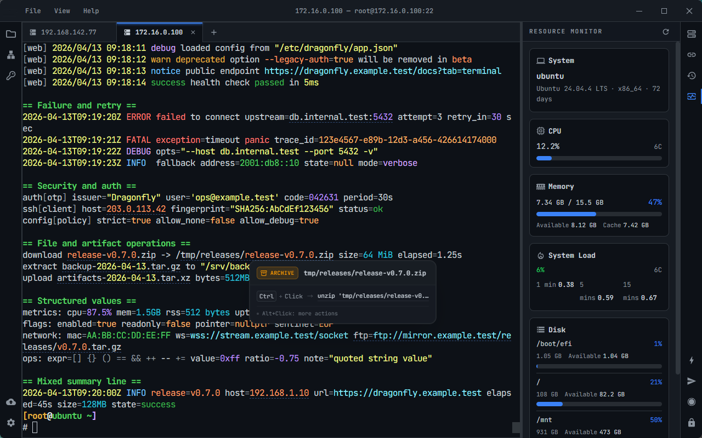Select the resource monitor icon in right rail

coord(692,96)
